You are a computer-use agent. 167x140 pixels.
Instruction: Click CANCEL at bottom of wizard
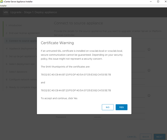point(132,137)
